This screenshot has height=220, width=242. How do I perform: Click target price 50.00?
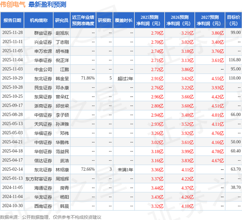[x=236, y=142]
